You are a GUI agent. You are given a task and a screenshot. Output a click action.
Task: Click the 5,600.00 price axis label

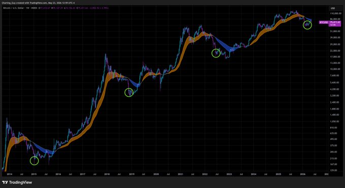click(335, 83)
